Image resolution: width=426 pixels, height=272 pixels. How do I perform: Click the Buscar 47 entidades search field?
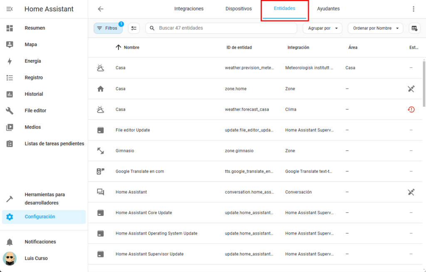(x=225, y=28)
